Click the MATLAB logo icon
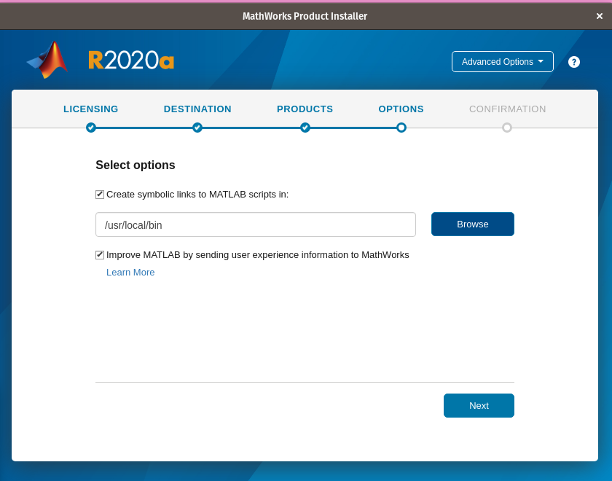This screenshot has height=481, width=612. 47,60
